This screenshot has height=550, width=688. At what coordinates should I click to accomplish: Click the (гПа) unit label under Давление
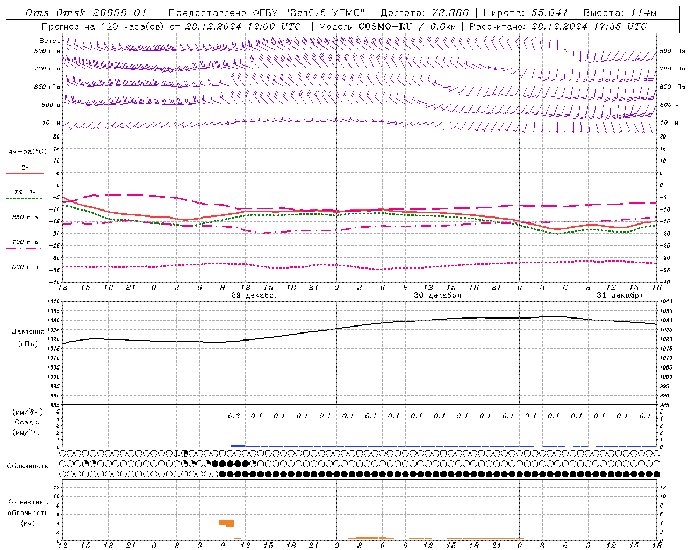click(x=28, y=344)
